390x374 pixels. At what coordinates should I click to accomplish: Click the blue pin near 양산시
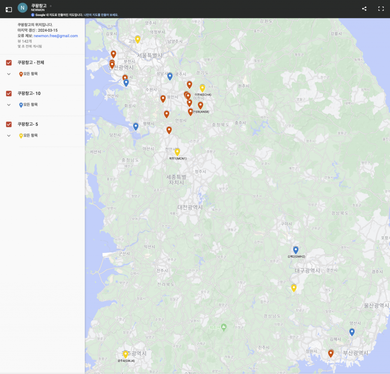coord(352,332)
